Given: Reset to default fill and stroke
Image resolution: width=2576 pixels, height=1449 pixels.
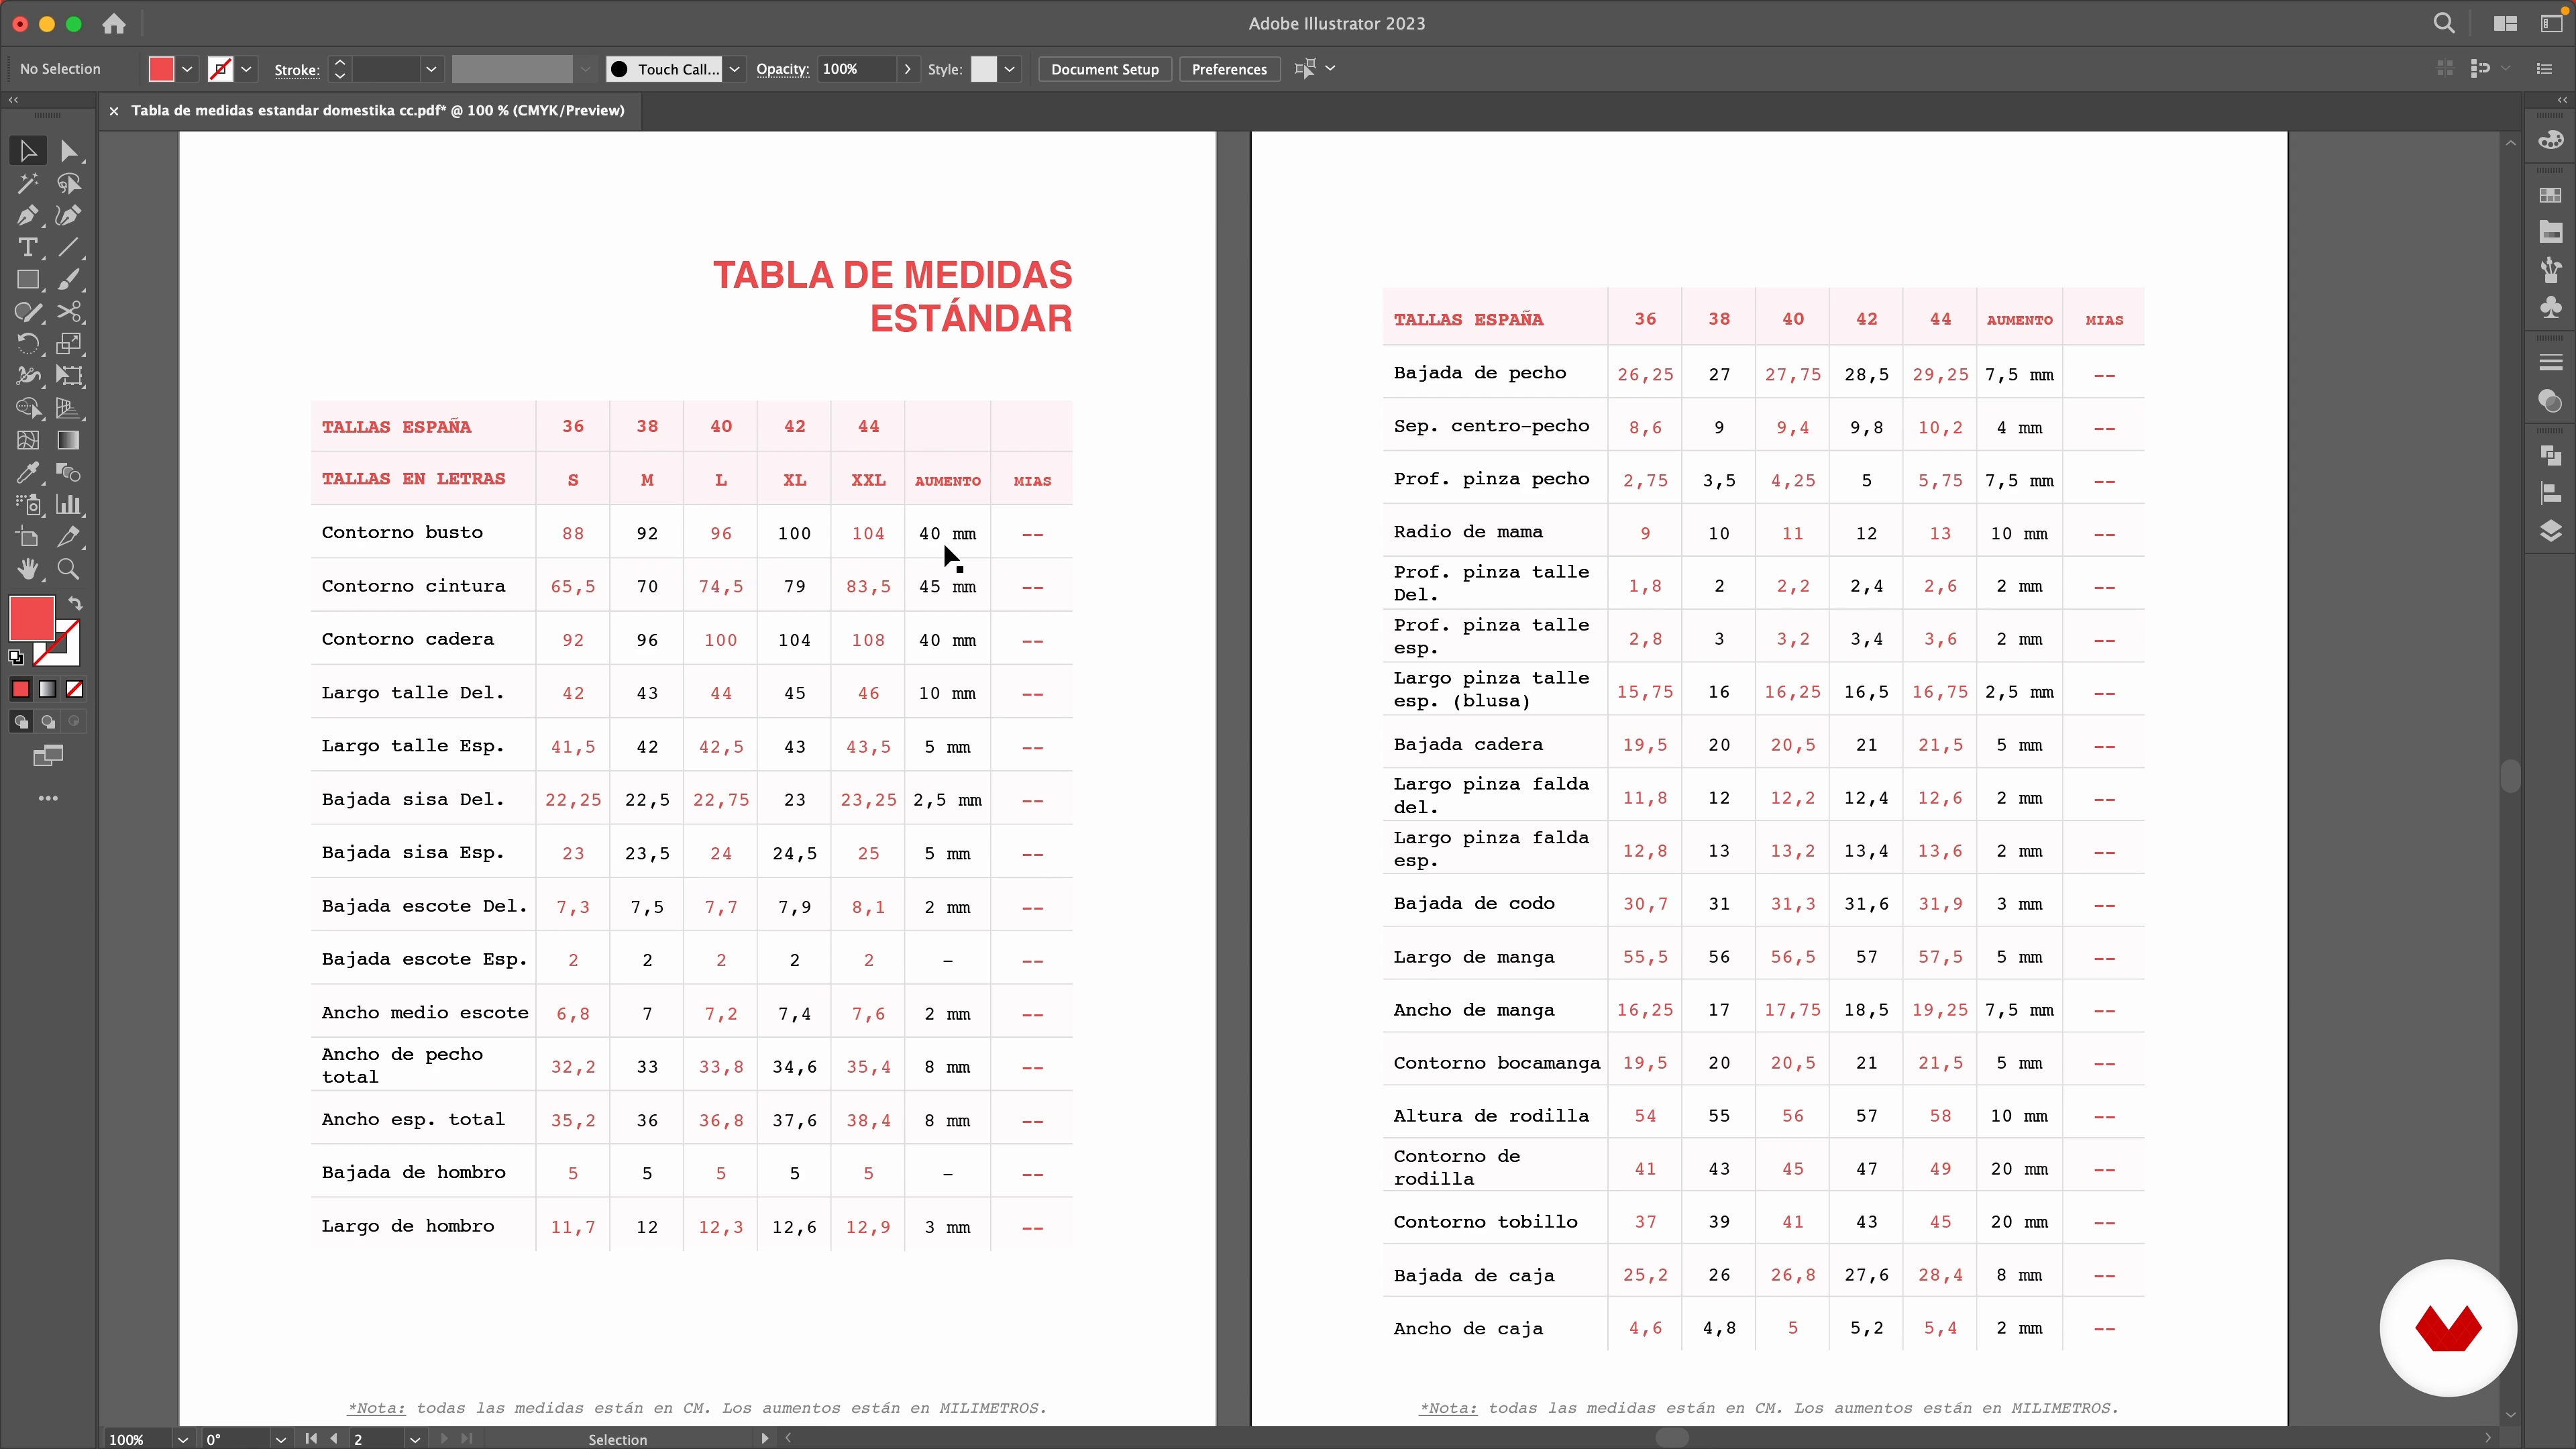Looking at the screenshot, I should point(16,657).
